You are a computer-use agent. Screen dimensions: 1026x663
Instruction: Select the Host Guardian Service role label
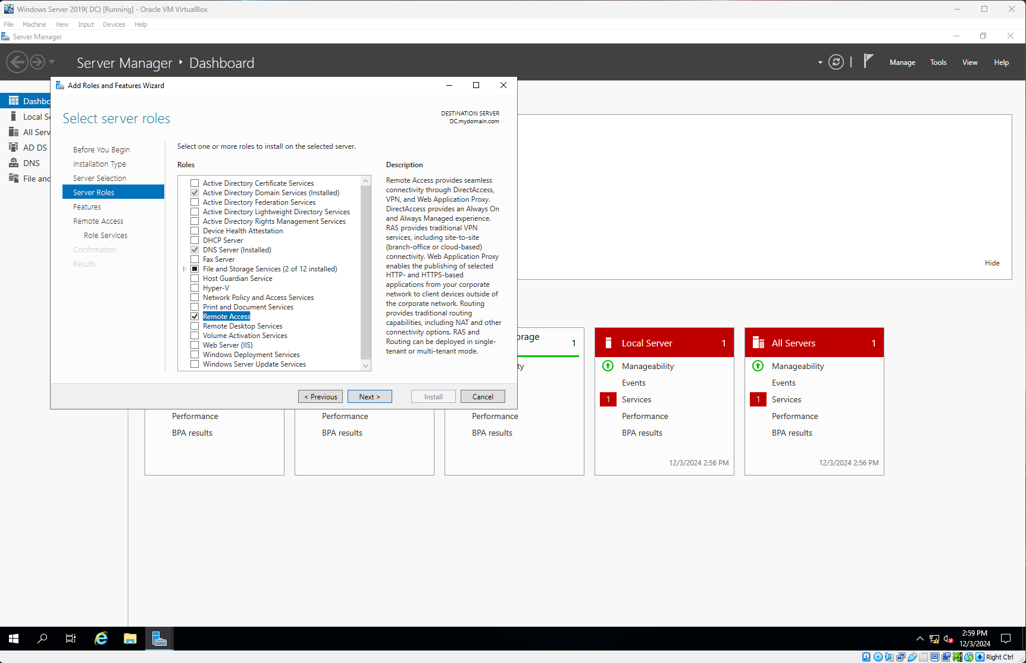coord(237,279)
